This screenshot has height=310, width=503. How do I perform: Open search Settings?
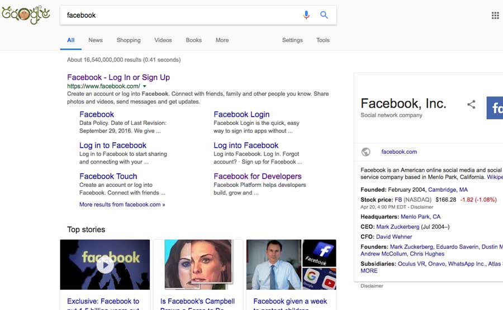point(292,40)
